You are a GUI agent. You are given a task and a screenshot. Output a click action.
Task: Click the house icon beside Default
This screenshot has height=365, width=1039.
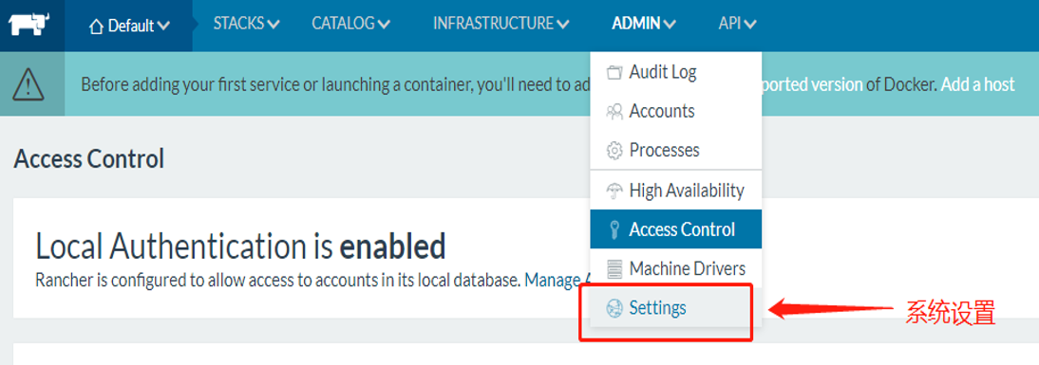click(97, 27)
